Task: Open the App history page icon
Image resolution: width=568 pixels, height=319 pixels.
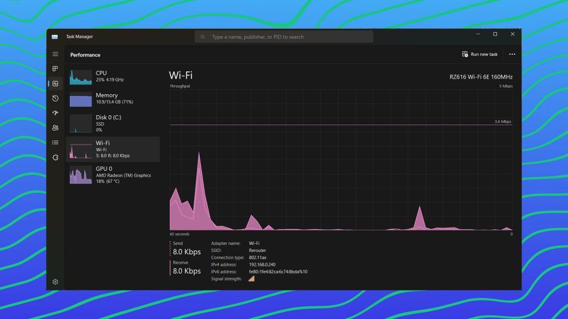Action: [x=55, y=99]
